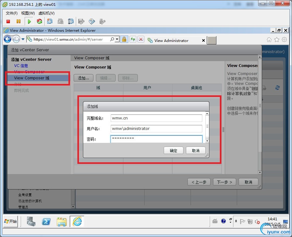Click the IE favorites star icon
The height and width of the screenshot is (237, 292).
click(277, 39)
